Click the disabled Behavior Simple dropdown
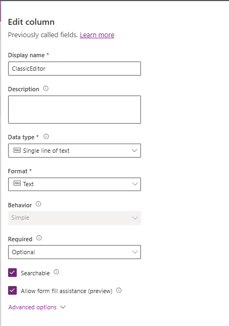229x326 pixels. click(x=75, y=218)
